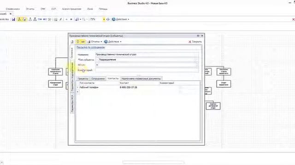Viewport: 295px width, 165px height.
Task: Click the zoom value 73% box
Action: tap(96, 19)
